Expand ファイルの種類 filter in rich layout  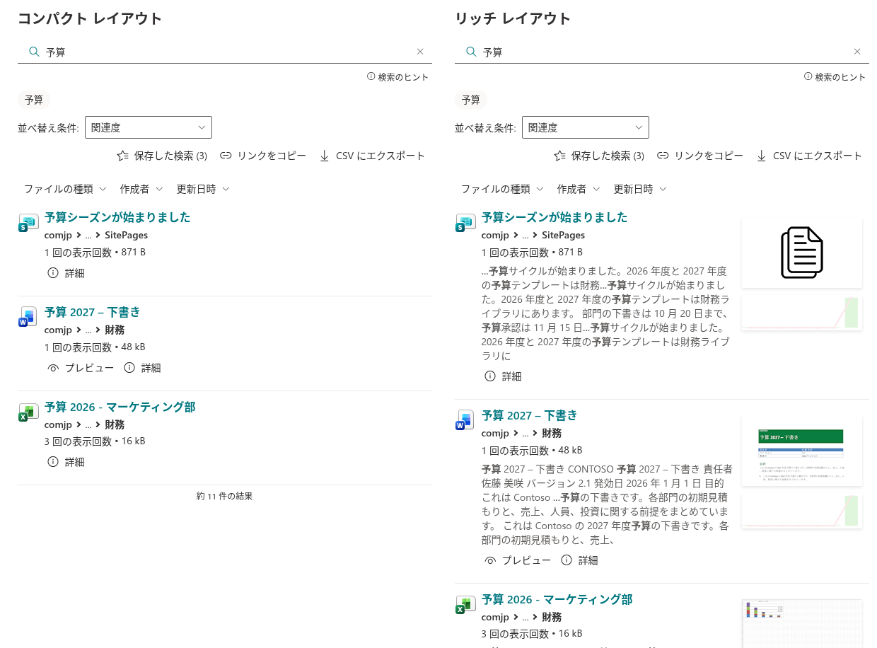502,189
